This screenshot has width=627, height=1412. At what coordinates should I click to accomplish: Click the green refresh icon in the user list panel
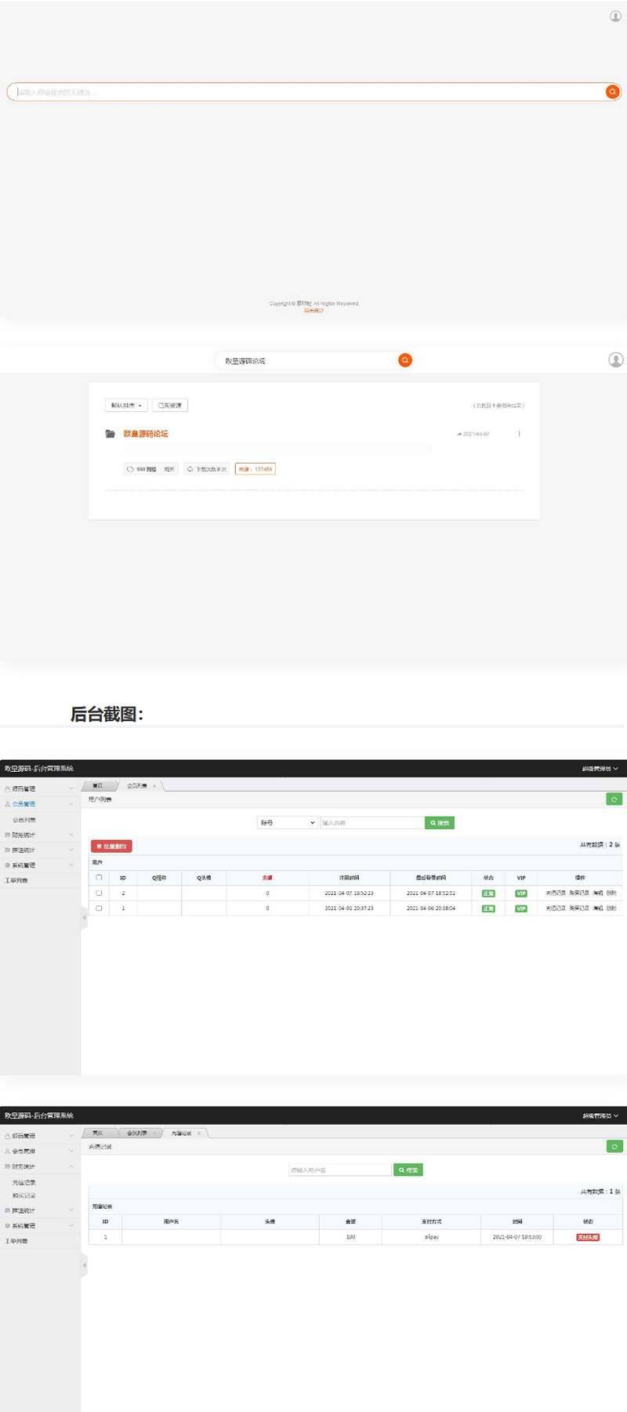tap(614, 799)
